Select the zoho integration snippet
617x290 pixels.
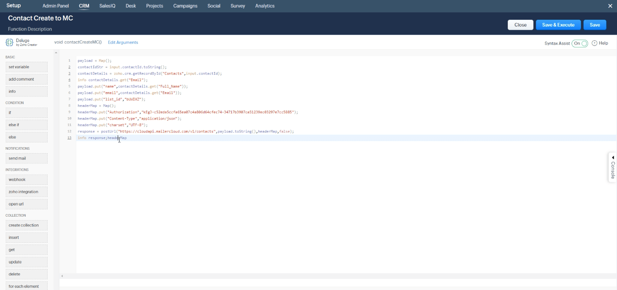pos(26,191)
